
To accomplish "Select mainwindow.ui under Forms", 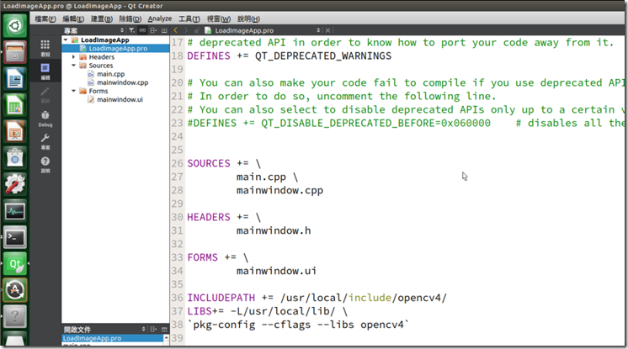I will point(120,100).
